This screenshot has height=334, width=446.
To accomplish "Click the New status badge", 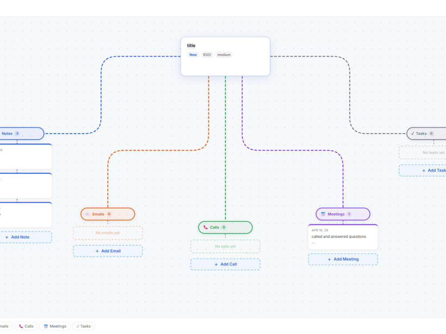I will [193, 55].
